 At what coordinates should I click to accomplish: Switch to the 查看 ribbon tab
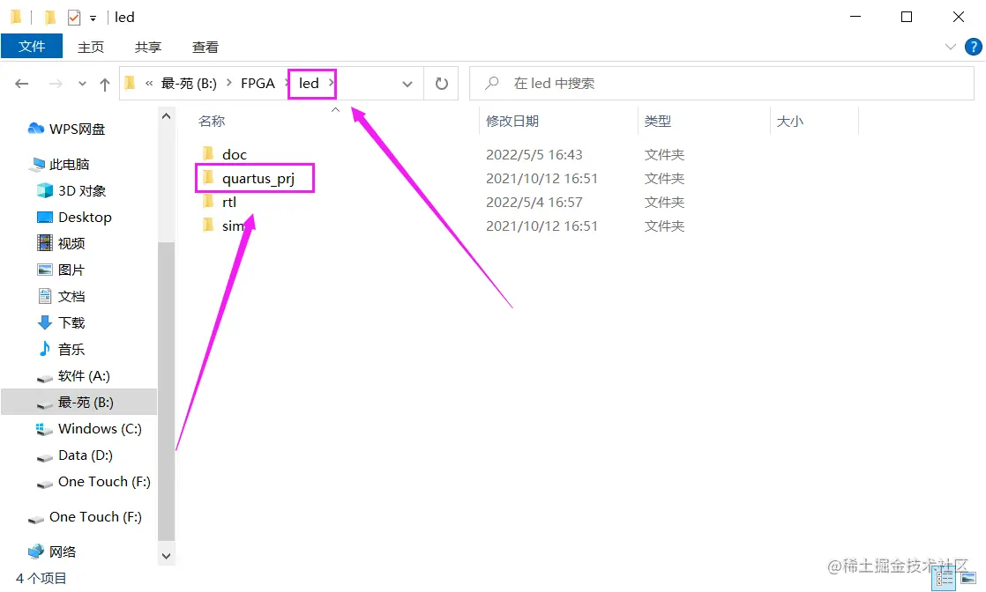(x=205, y=47)
